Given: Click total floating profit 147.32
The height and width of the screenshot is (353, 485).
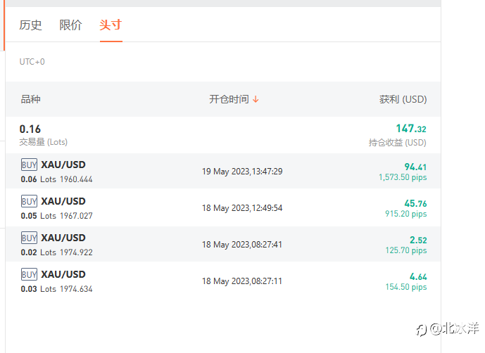Looking at the screenshot, I should (x=410, y=129).
